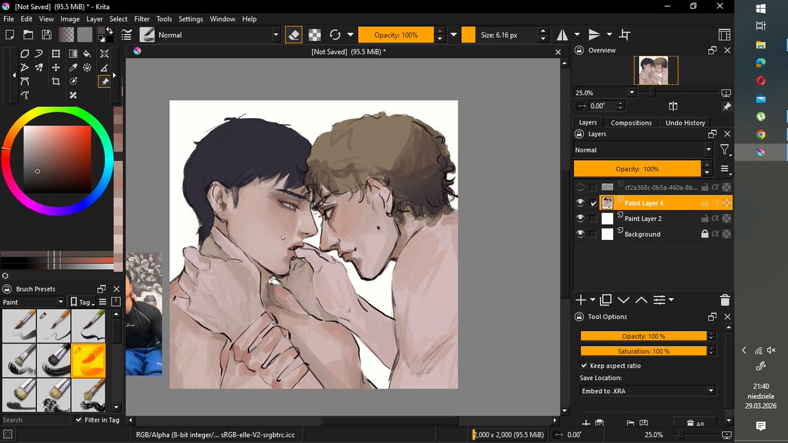Image resolution: width=788 pixels, height=443 pixels.
Task: Unlock the Background layer lock icon
Action: coord(705,234)
